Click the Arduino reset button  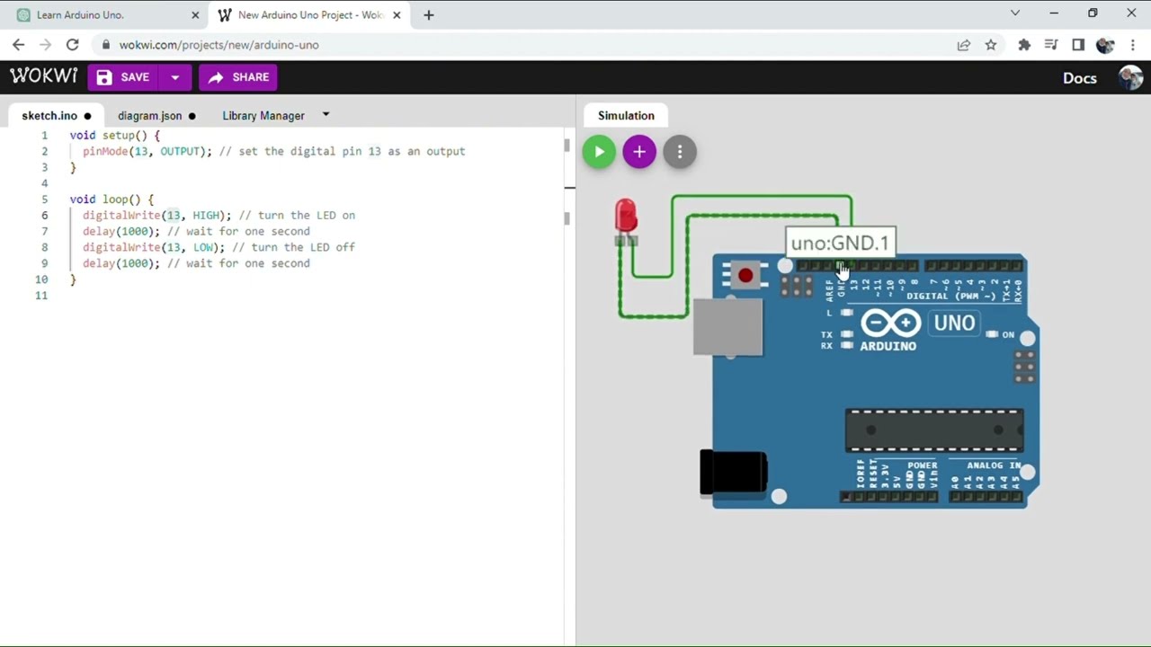click(x=745, y=276)
